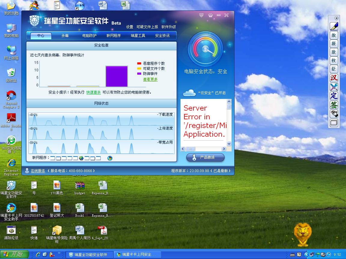This screenshot has width=346, height=259.
Task: Open the 查看更多 link under the chart legend
Action: pos(150,79)
